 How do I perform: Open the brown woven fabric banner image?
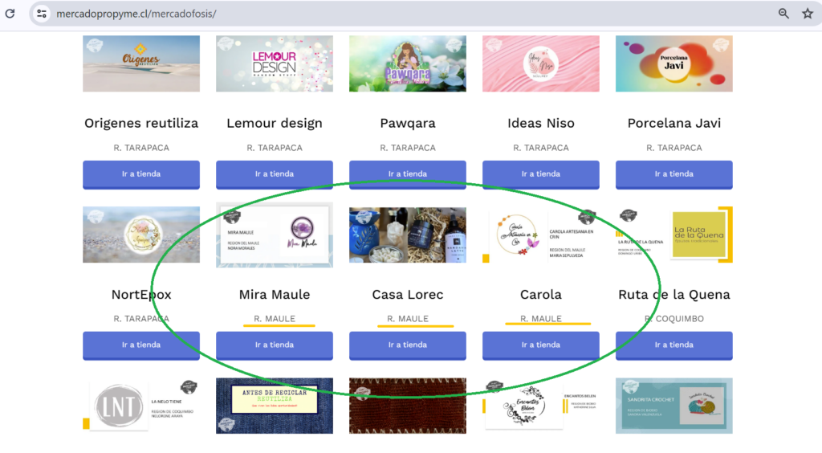pos(407,406)
